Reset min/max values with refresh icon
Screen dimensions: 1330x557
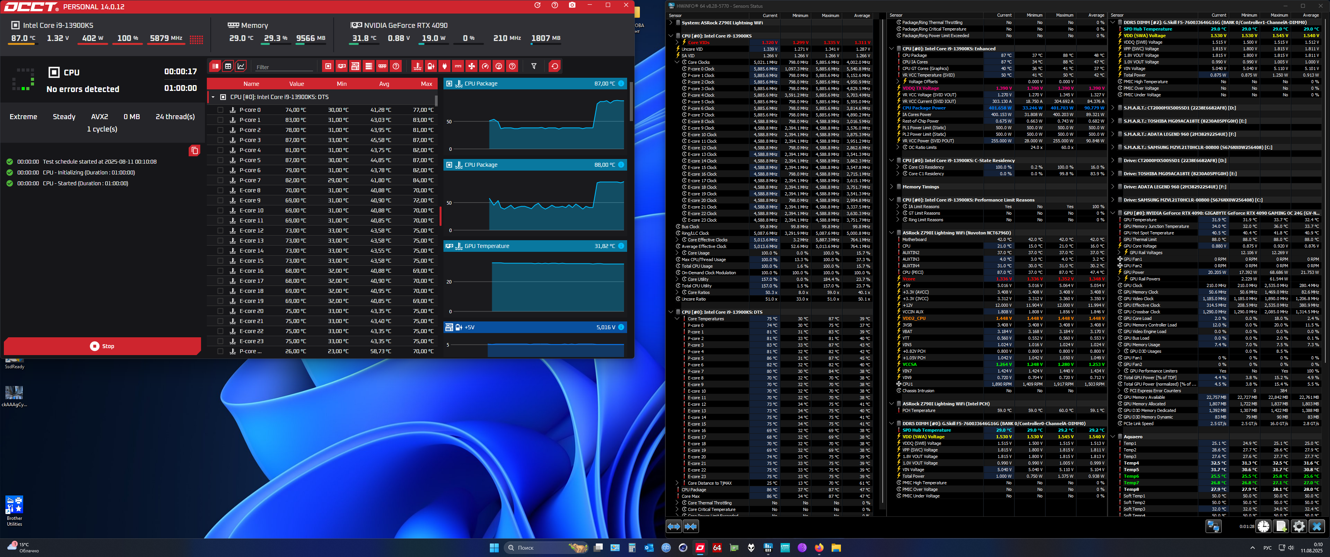[554, 66]
